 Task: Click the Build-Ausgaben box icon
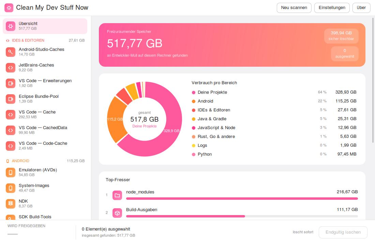tap(117, 213)
